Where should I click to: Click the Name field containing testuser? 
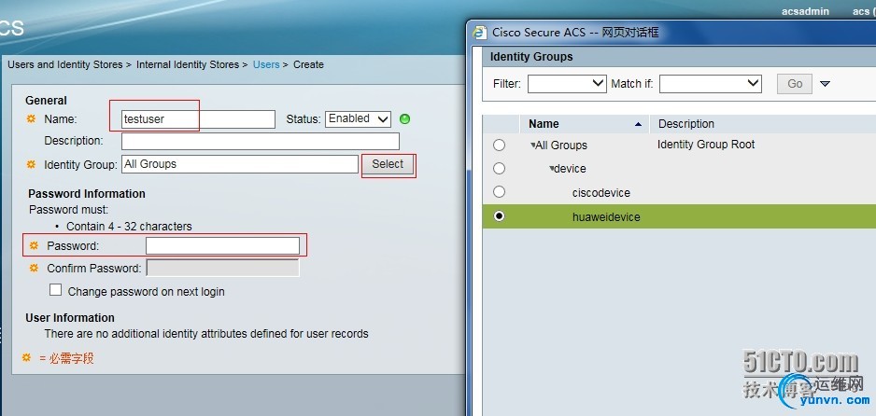(x=198, y=118)
